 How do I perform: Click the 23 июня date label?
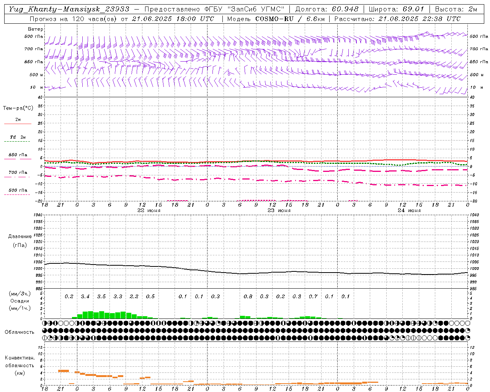click(279, 211)
